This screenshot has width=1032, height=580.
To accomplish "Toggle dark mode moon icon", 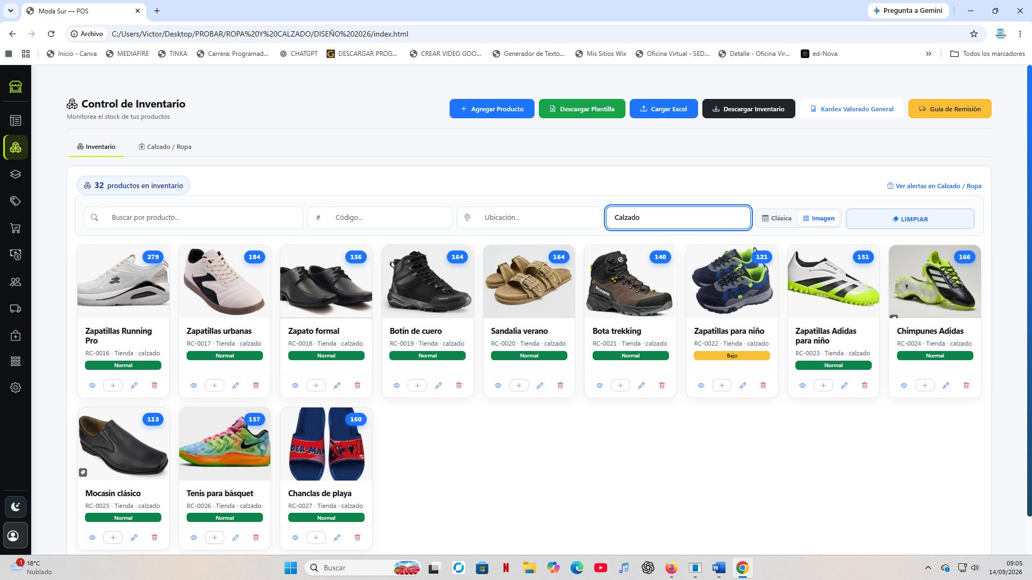I will pyautogui.click(x=16, y=506).
